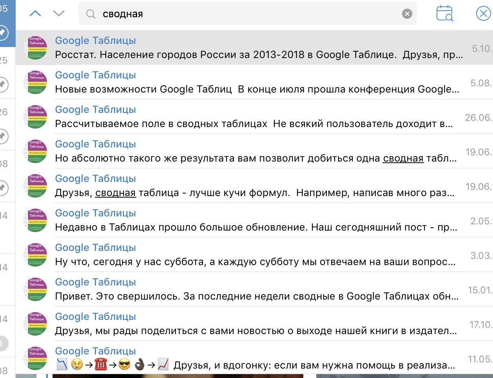Open the result "Недавно в Таблицах прошло большое обновление"
This screenshot has height=378, width=493.
tap(254, 220)
